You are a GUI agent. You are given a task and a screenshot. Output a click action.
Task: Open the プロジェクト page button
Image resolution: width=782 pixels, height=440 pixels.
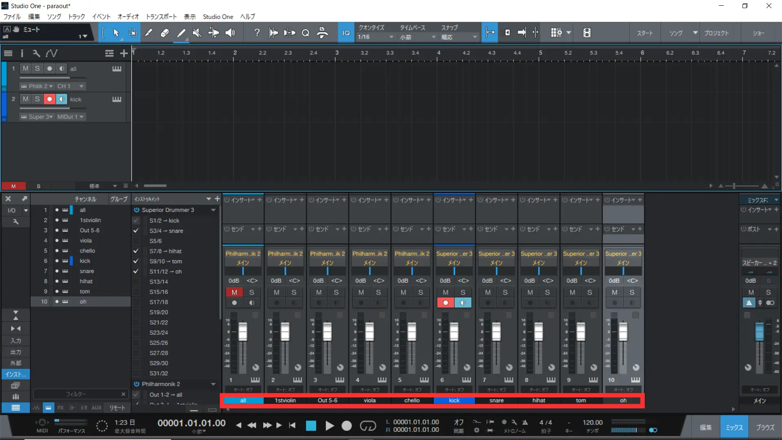click(x=716, y=33)
